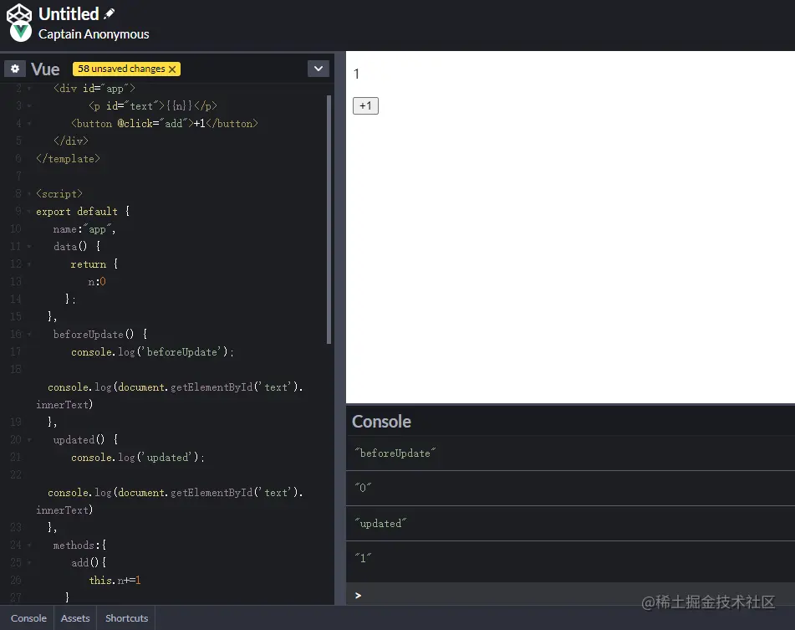The height and width of the screenshot is (630, 795).
Task: Click the "updated" console log entry
Action: pos(570,523)
